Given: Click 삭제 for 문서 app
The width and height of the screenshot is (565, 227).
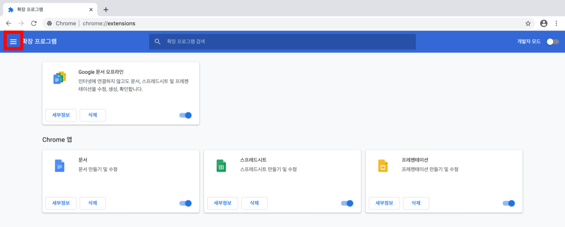Looking at the screenshot, I should 93,203.
